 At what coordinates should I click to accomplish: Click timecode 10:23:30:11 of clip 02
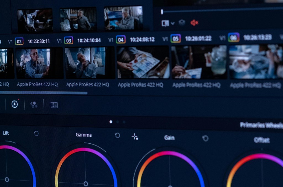point(39,41)
